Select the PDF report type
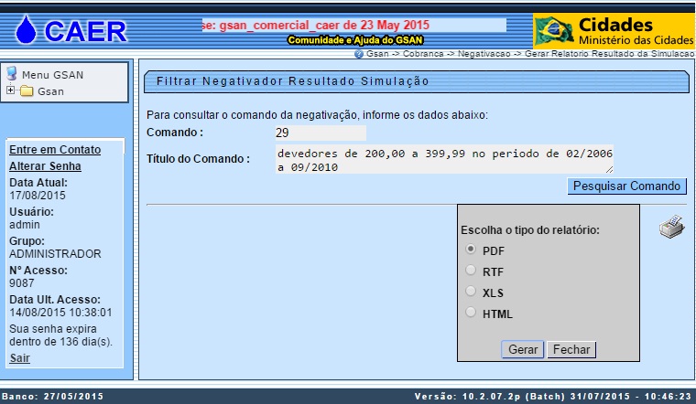This screenshot has width=696, height=404. pyautogui.click(x=471, y=250)
